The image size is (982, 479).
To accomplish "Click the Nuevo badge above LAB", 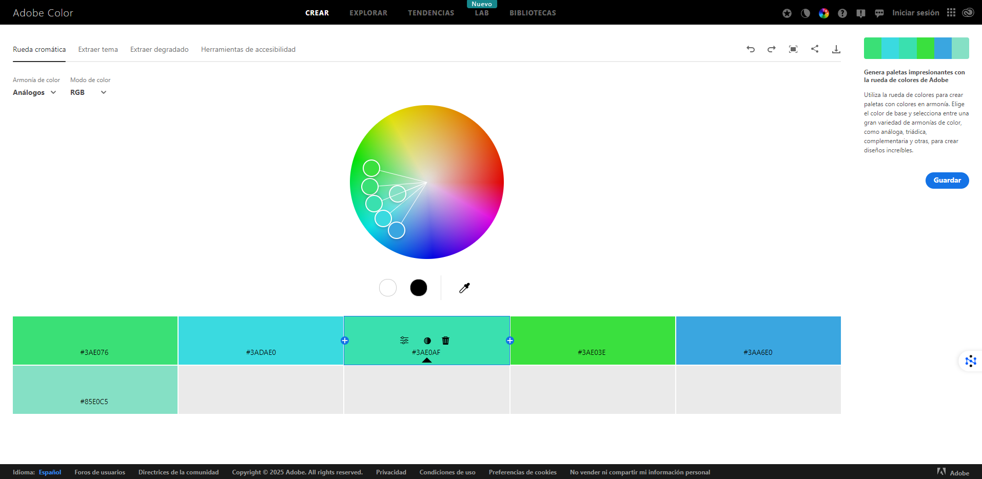I will click(x=482, y=4).
